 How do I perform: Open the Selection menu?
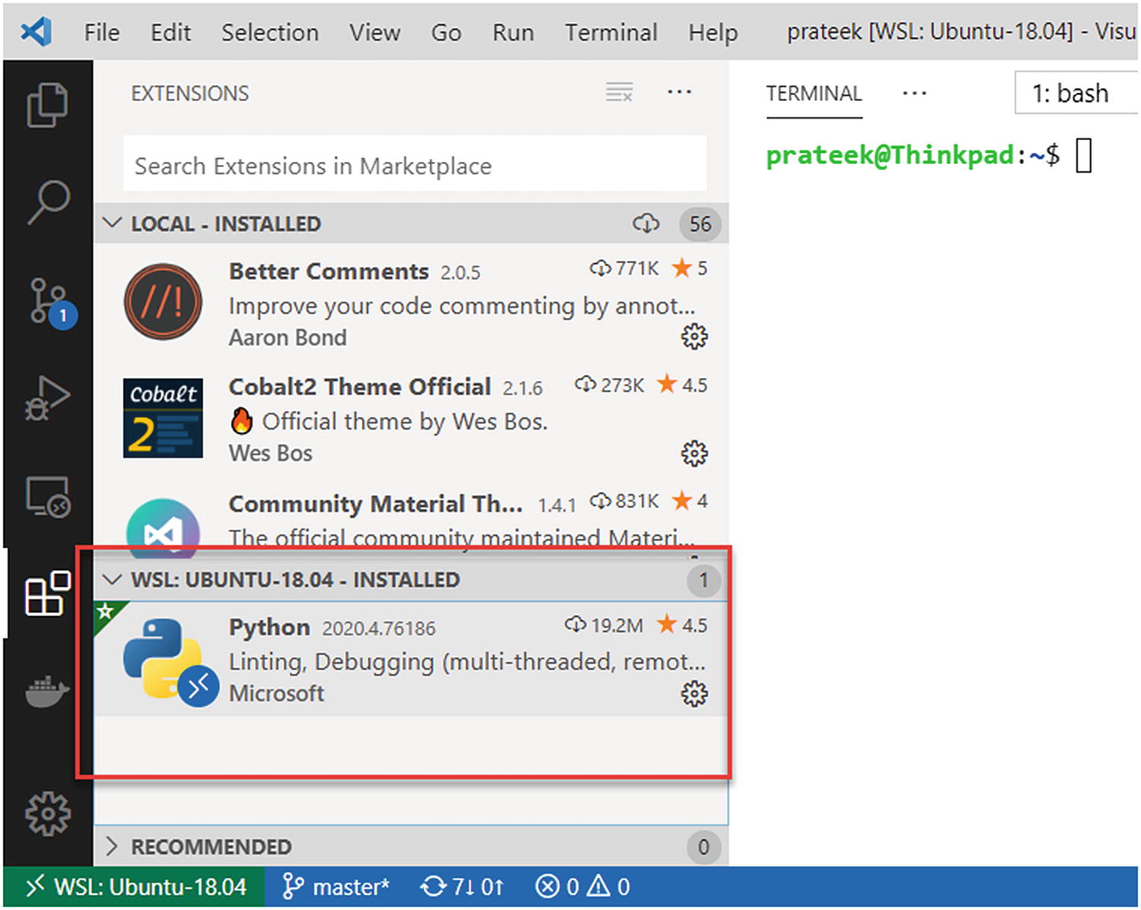coord(270,33)
